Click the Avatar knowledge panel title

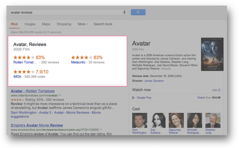pyautogui.click(x=141, y=44)
